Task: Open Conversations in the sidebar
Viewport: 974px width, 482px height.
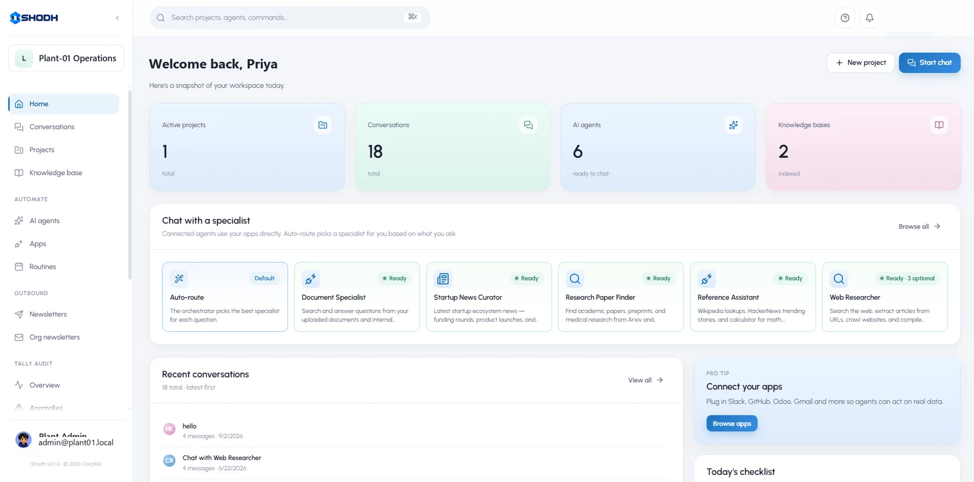Action: (64, 127)
